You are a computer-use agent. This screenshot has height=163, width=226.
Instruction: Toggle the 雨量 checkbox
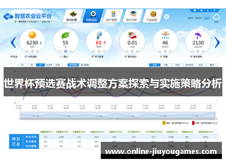tap(161, 56)
